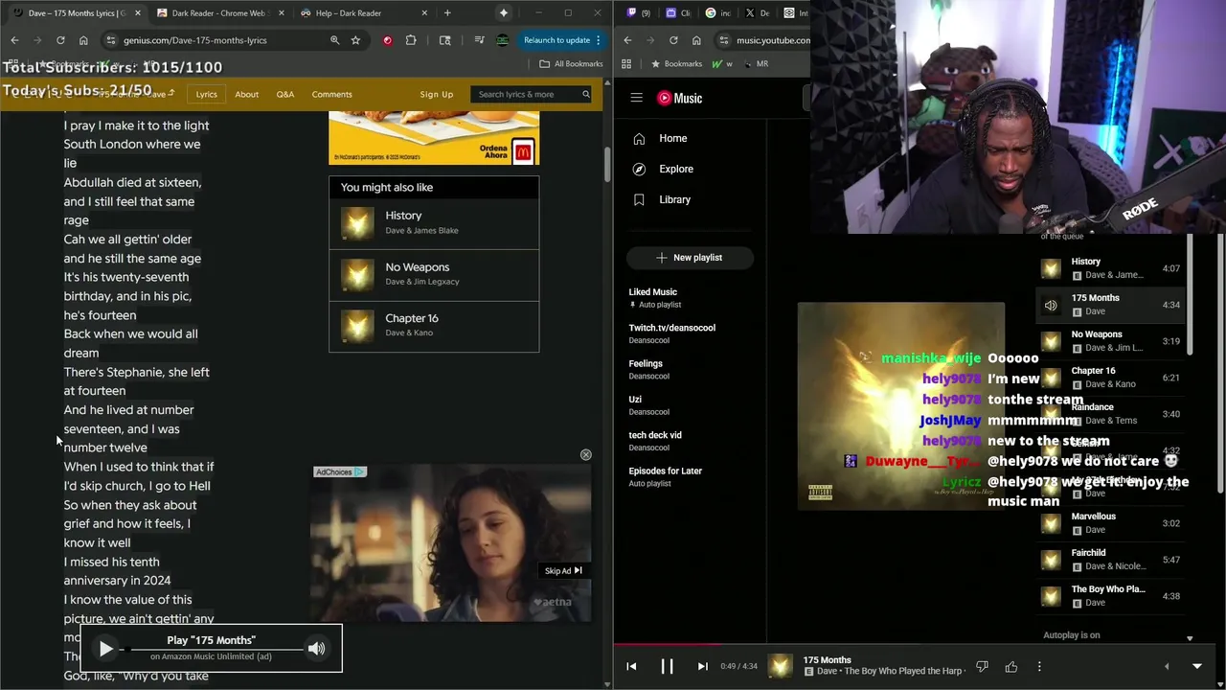Screen dimensions: 1226x690
Task: Play 175 Months on Amazon Music widget
Action: (106, 649)
